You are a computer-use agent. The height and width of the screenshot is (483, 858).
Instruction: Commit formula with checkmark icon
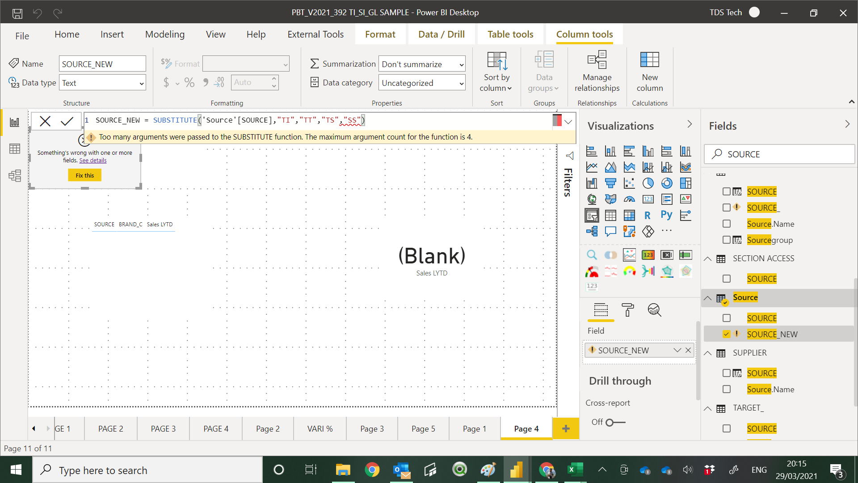point(67,121)
